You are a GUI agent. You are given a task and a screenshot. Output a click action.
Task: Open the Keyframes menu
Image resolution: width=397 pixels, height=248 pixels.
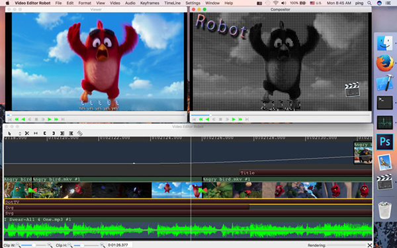coord(150,3)
